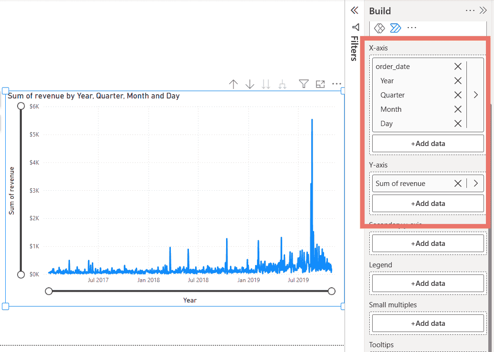This screenshot has width=494, height=352.
Task: Click the drill down arrow icon
Action: [x=250, y=84]
